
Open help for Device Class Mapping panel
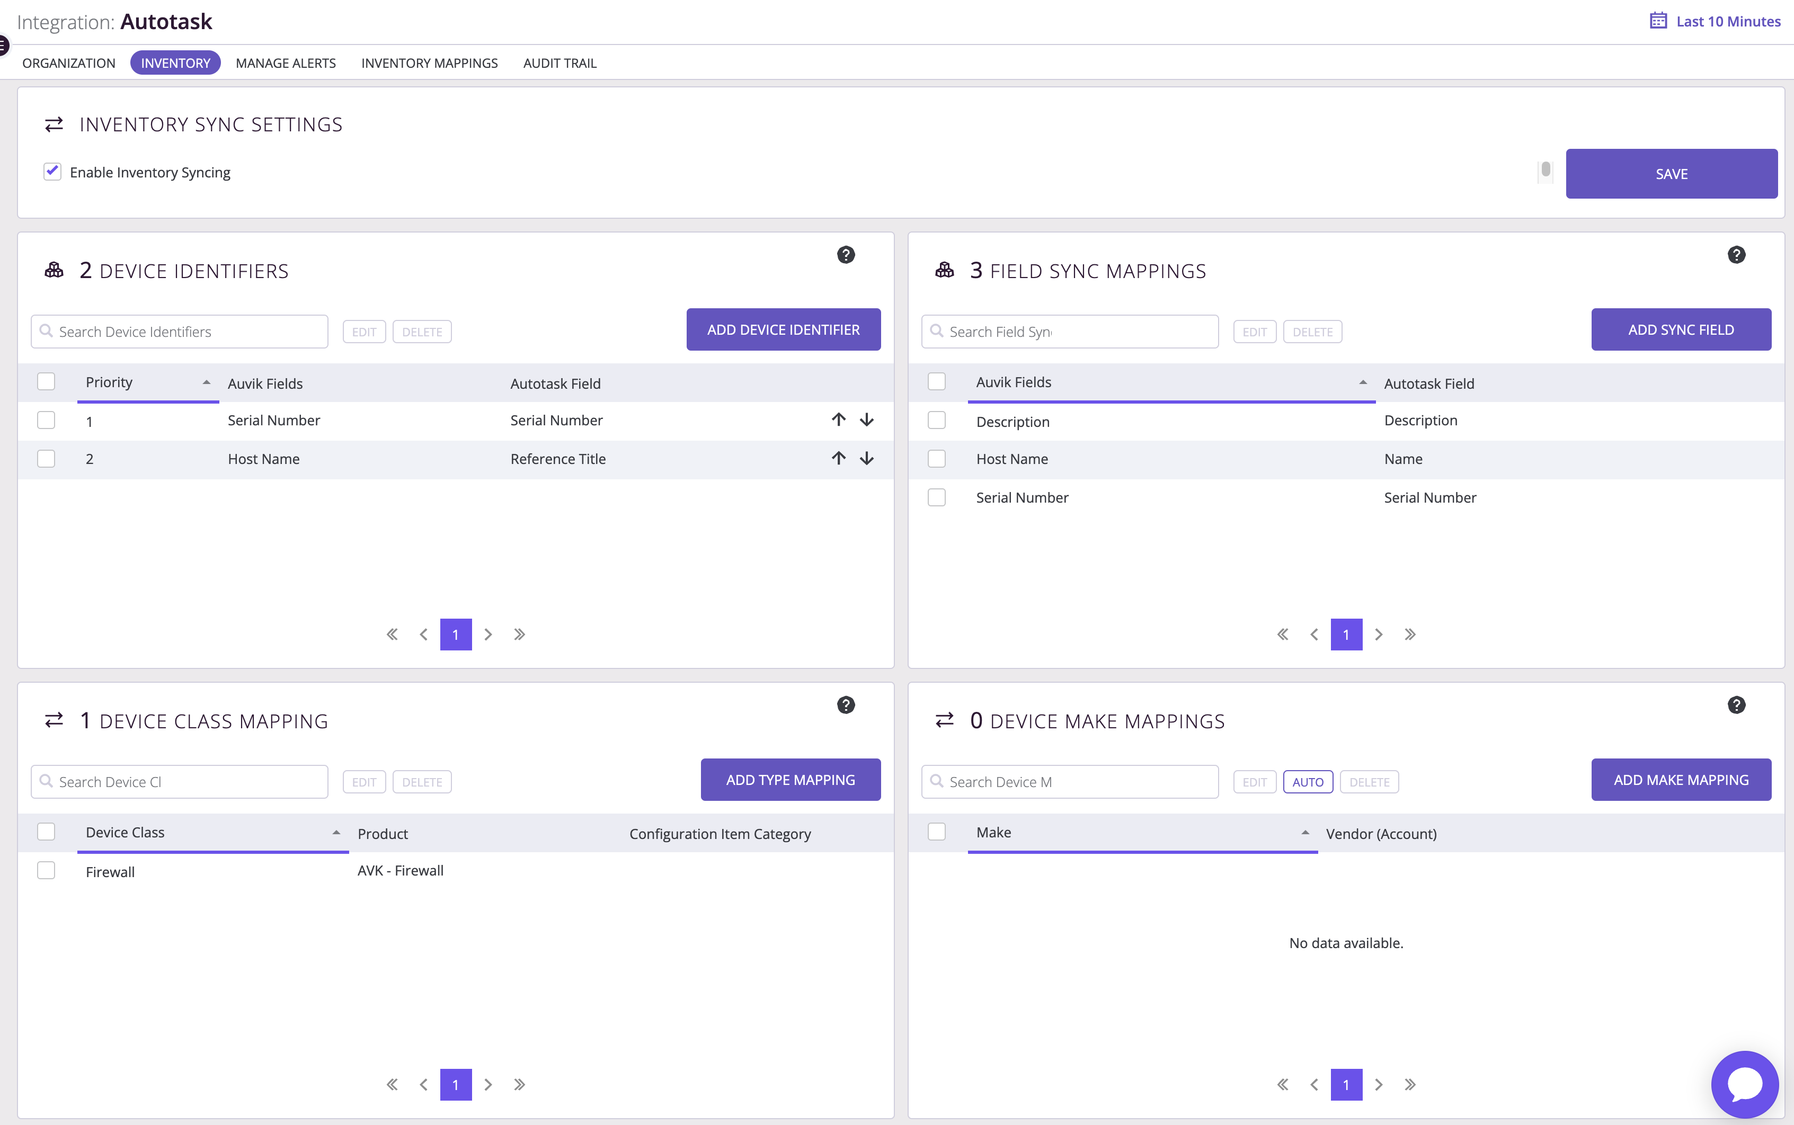pos(845,704)
